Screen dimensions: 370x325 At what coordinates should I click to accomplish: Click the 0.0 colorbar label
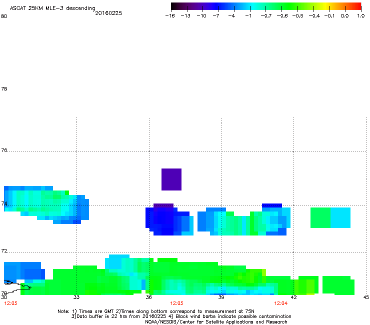[345, 16]
